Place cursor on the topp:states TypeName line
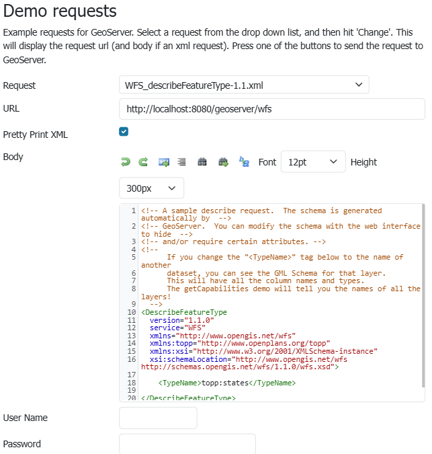Screen dimensions: 432x454 (226, 383)
